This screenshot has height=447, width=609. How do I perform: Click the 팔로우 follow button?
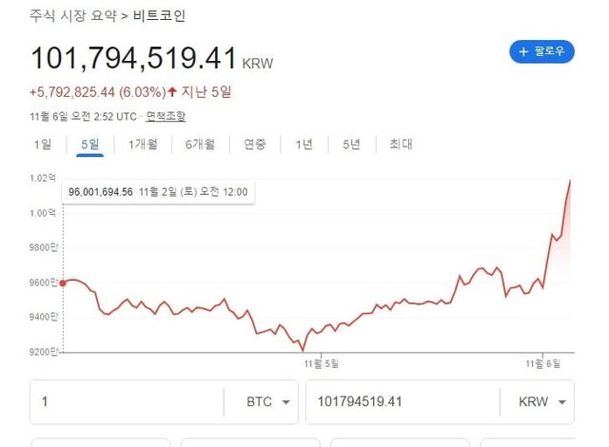tap(541, 51)
